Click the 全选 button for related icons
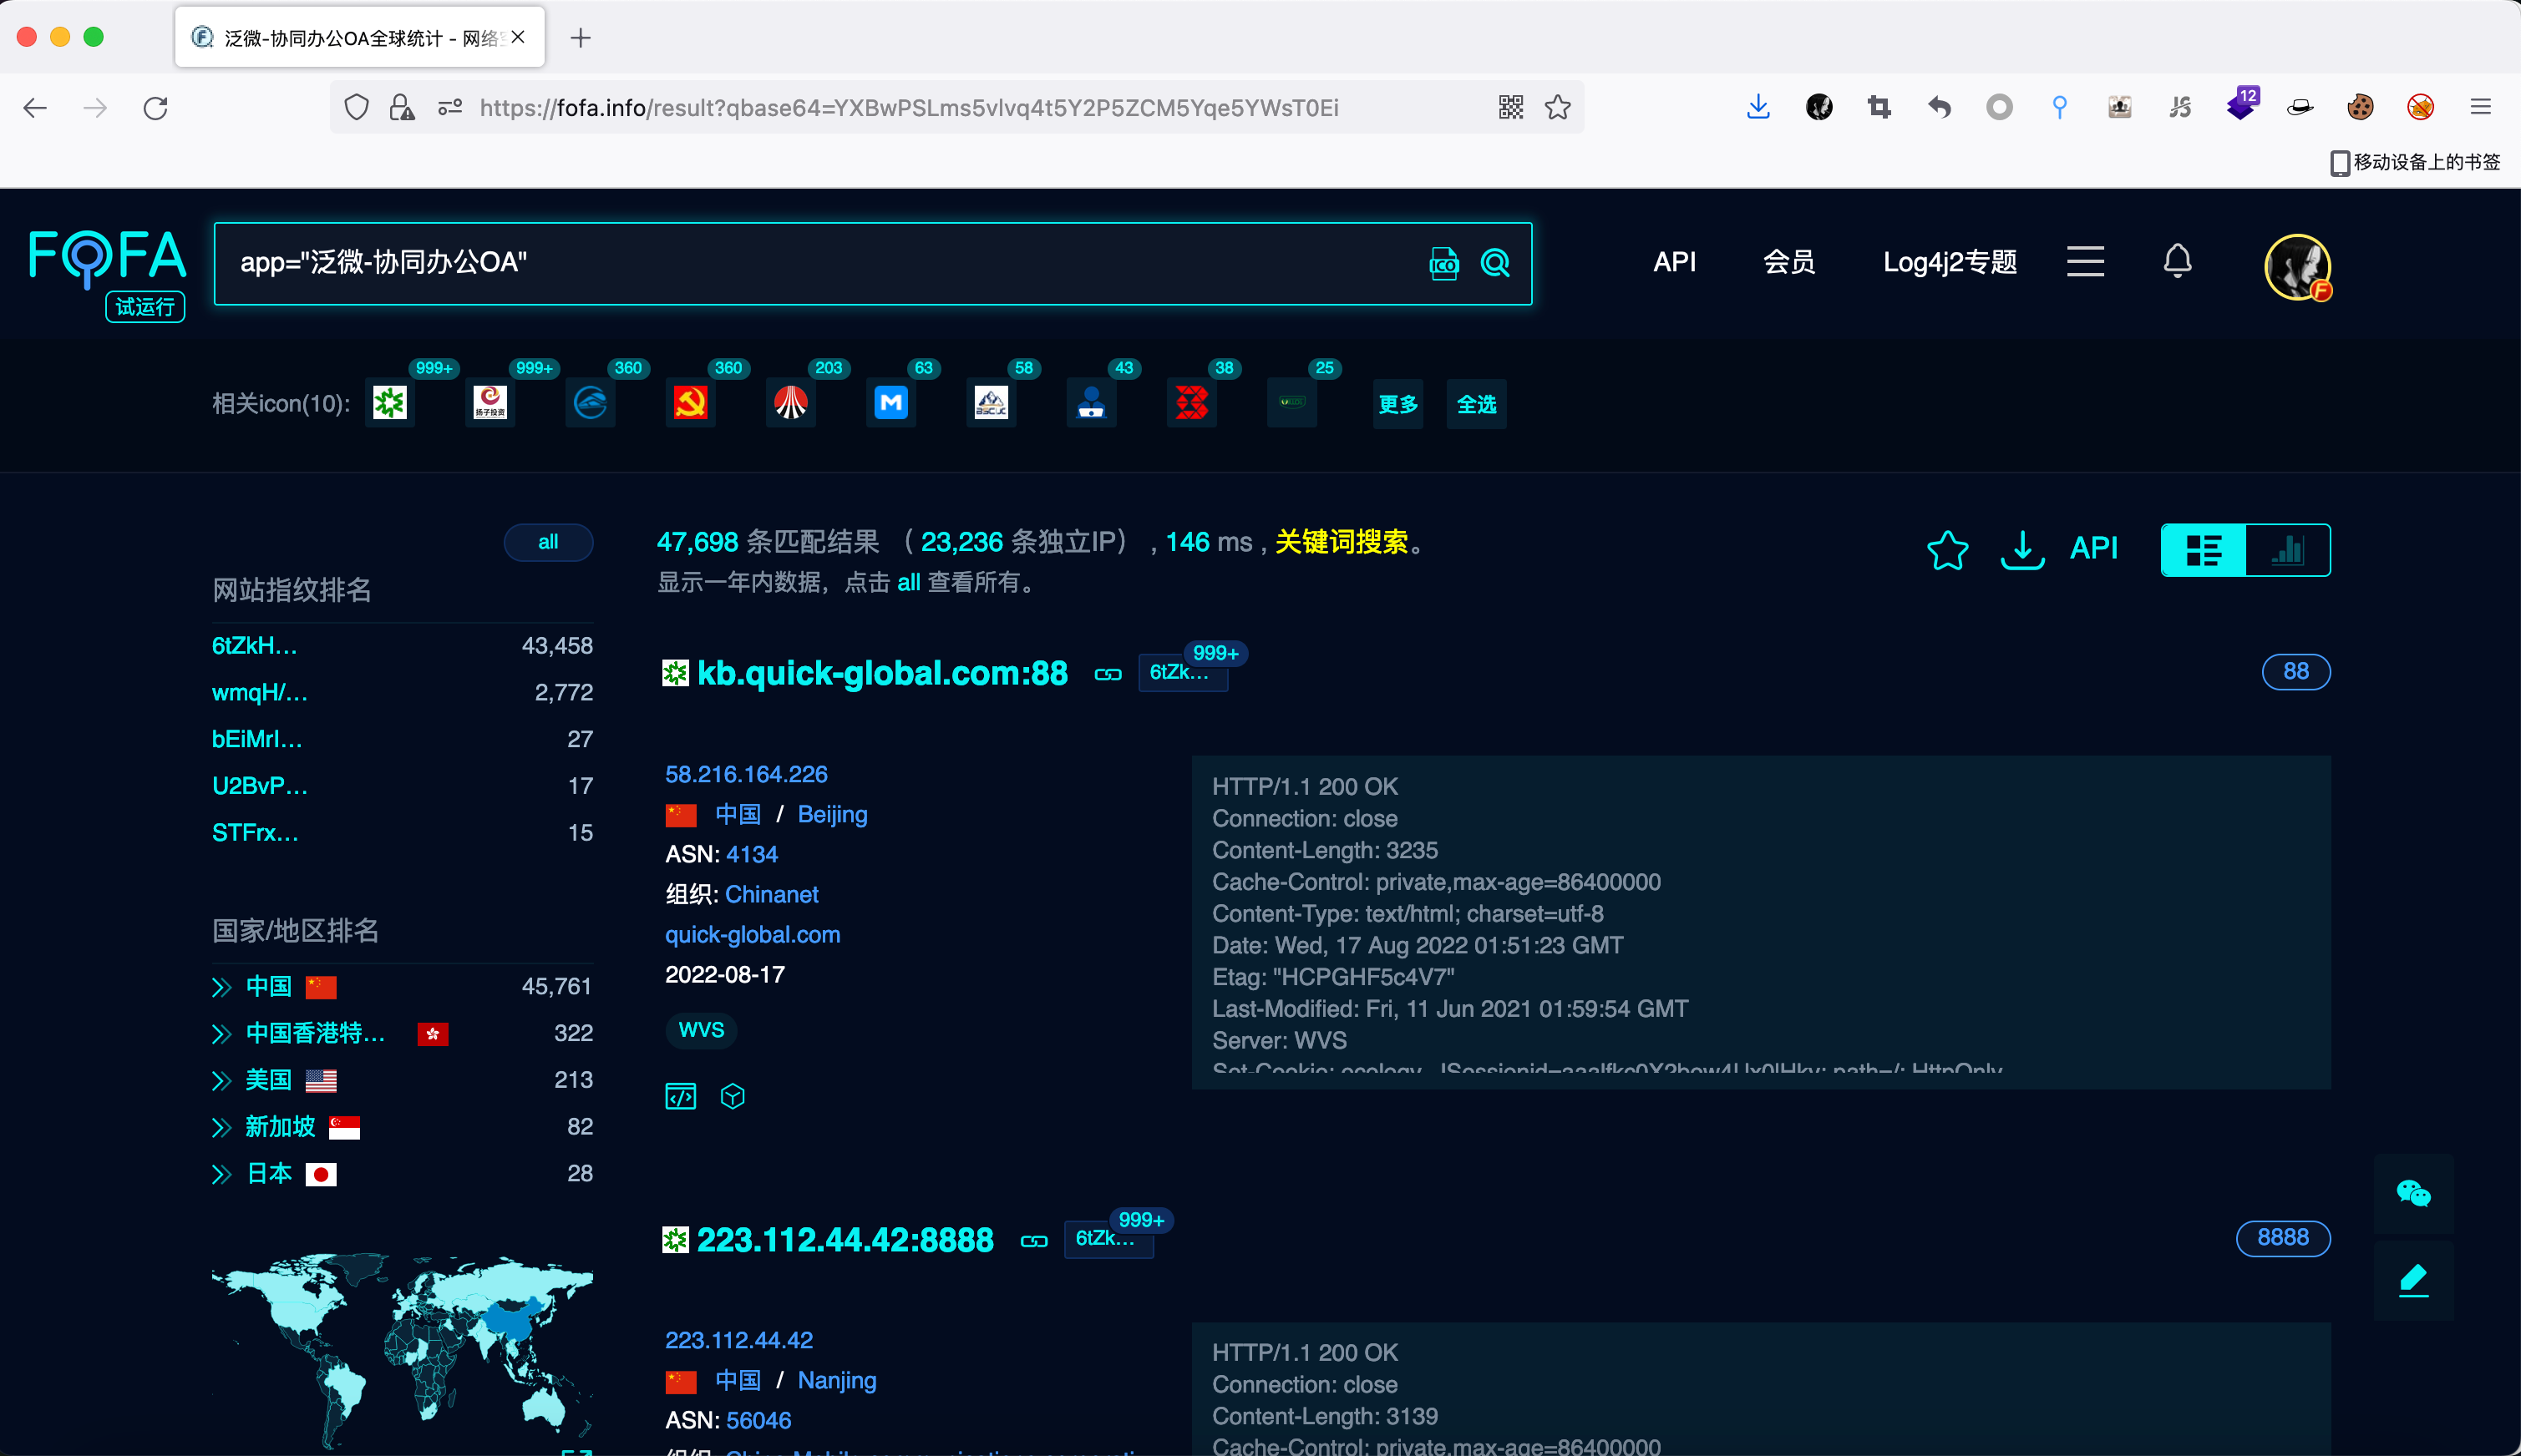The image size is (2521, 1456). coord(1475,404)
